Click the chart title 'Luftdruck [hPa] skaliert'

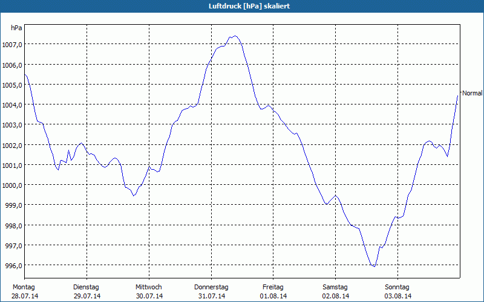242,5
